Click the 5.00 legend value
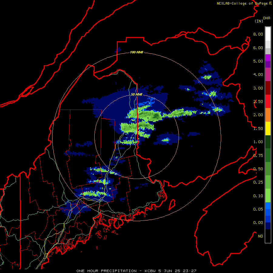 (x=258, y=61)
